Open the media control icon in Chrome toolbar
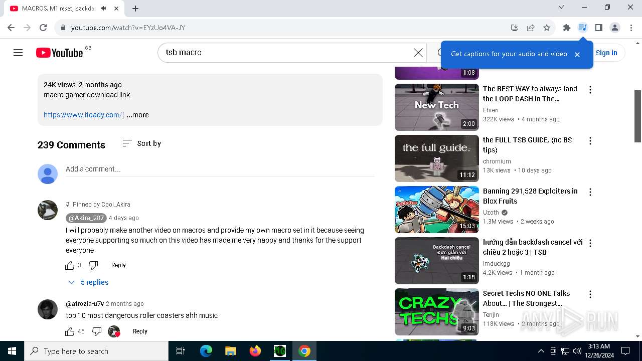 (x=582, y=28)
